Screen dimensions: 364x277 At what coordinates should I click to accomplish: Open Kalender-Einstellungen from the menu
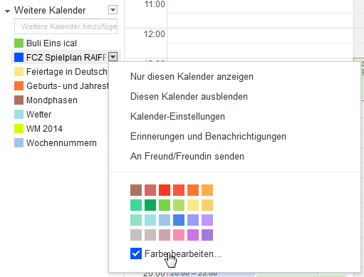(177, 117)
